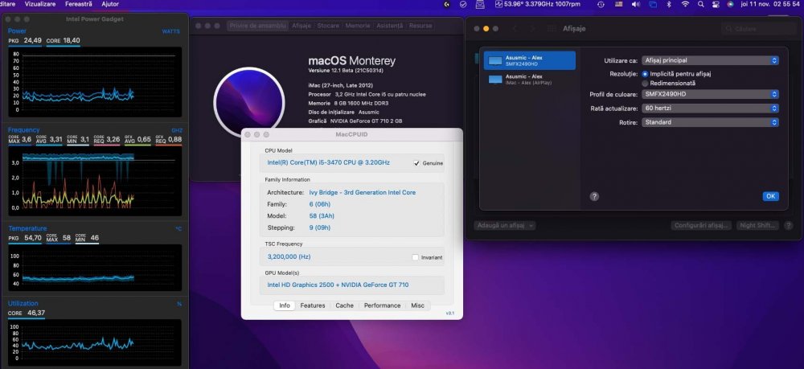Select the Misc tab in MacCPUID
The image size is (804, 369).
tap(418, 305)
